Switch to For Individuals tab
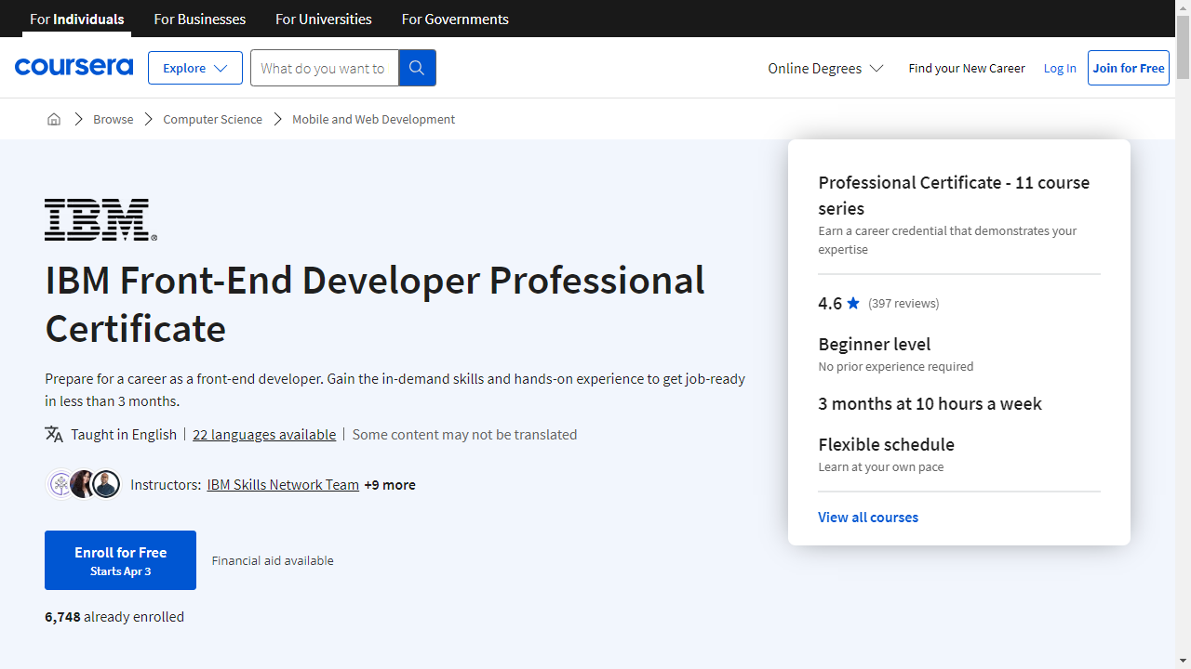Image resolution: width=1191 pixels, height=669 pixels. click(x=77, y=19)
